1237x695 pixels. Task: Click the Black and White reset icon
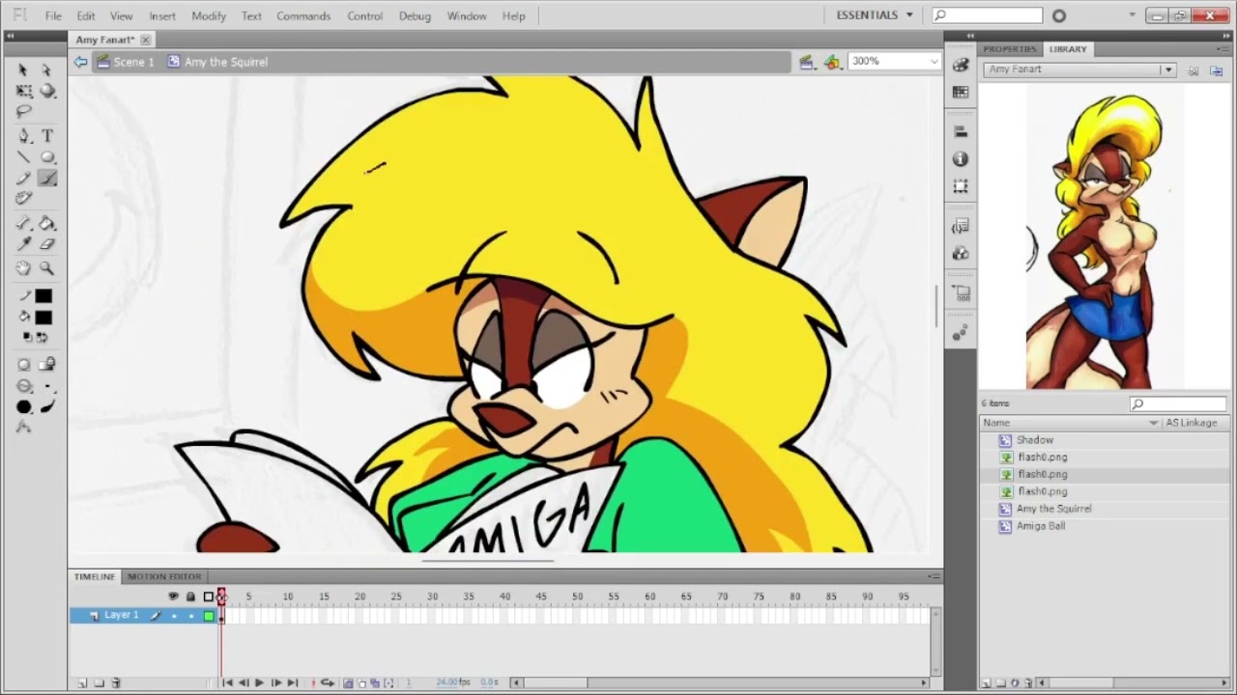coord(27,337)
